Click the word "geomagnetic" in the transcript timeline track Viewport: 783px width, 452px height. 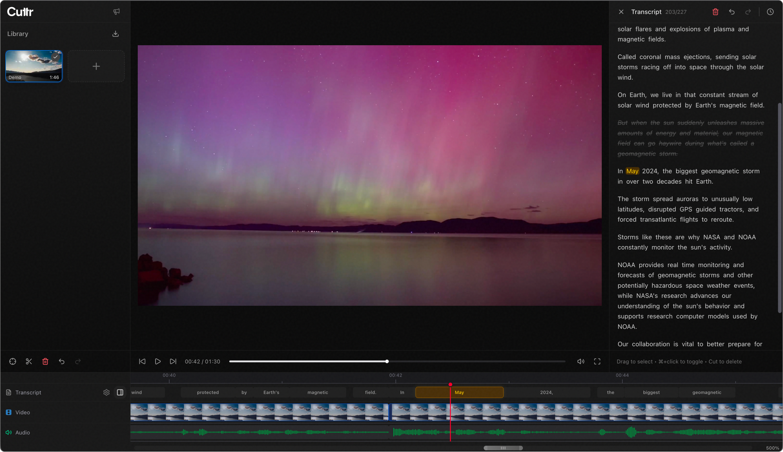tap(707, 392)
